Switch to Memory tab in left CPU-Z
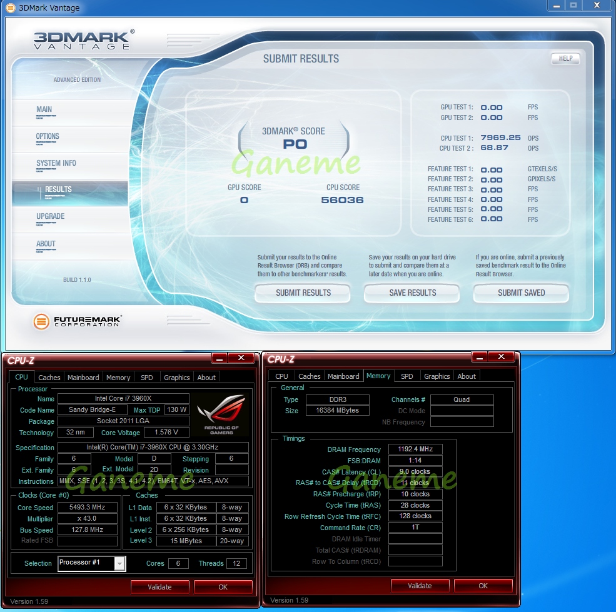The image size is (616, 612). tap(118, 378)
